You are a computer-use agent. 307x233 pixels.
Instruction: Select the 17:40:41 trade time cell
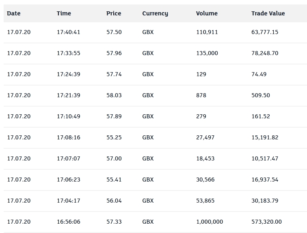click(69, 32)
